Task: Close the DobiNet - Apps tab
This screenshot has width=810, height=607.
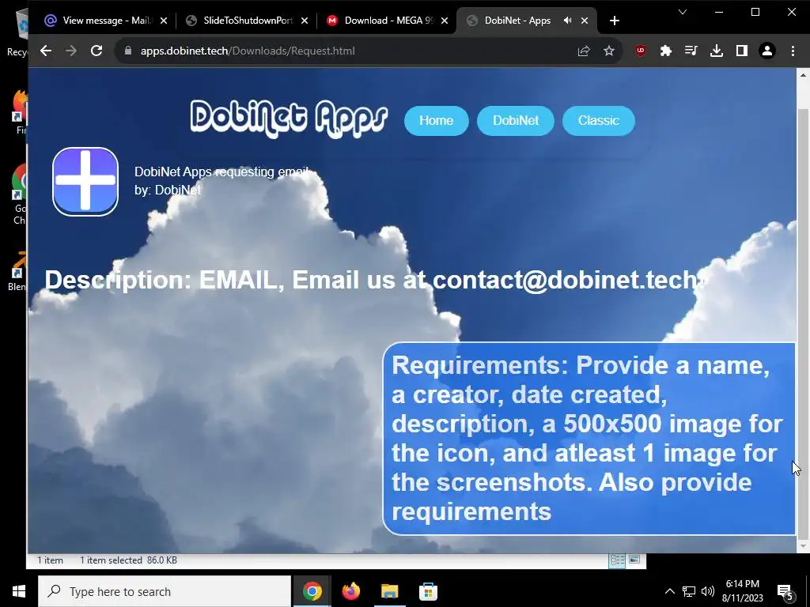Action: click(585, 21)
